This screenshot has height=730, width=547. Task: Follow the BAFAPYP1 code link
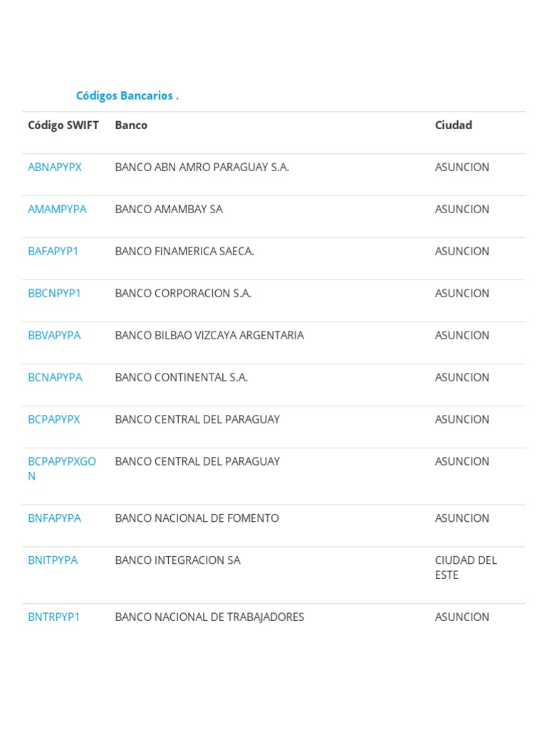click(53, 251)
